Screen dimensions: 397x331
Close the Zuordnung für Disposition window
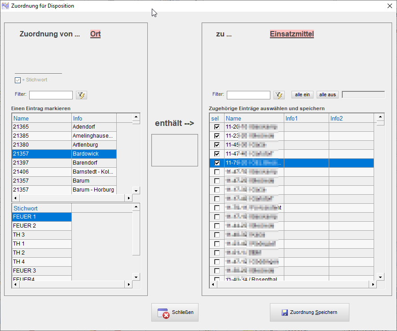[389, 6]
